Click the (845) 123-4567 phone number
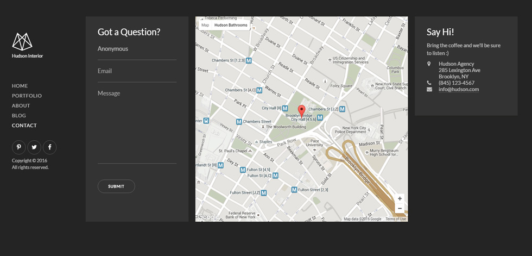The image size is (532, 256). coord(457,83)
